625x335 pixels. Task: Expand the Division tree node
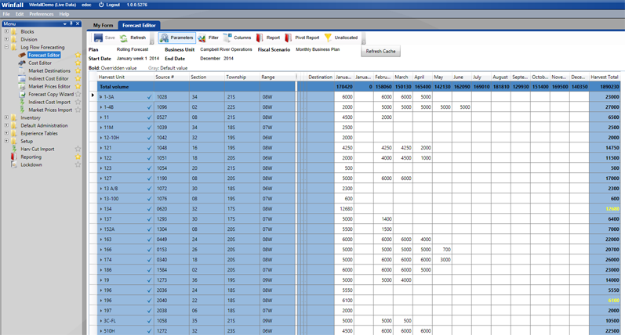pos(6,39)
